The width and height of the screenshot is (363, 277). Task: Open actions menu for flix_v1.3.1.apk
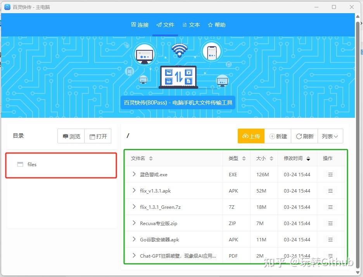(x=330, y=191)
